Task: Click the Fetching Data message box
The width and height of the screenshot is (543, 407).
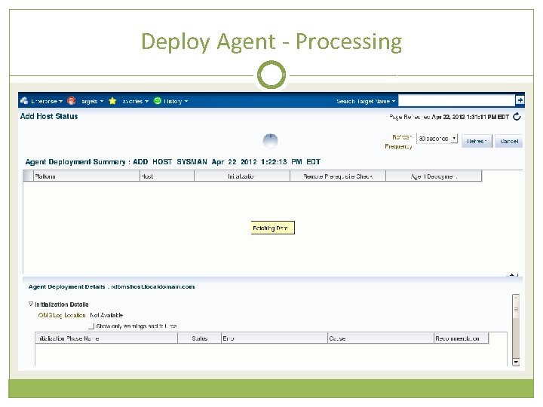Action: coord(272,228)
